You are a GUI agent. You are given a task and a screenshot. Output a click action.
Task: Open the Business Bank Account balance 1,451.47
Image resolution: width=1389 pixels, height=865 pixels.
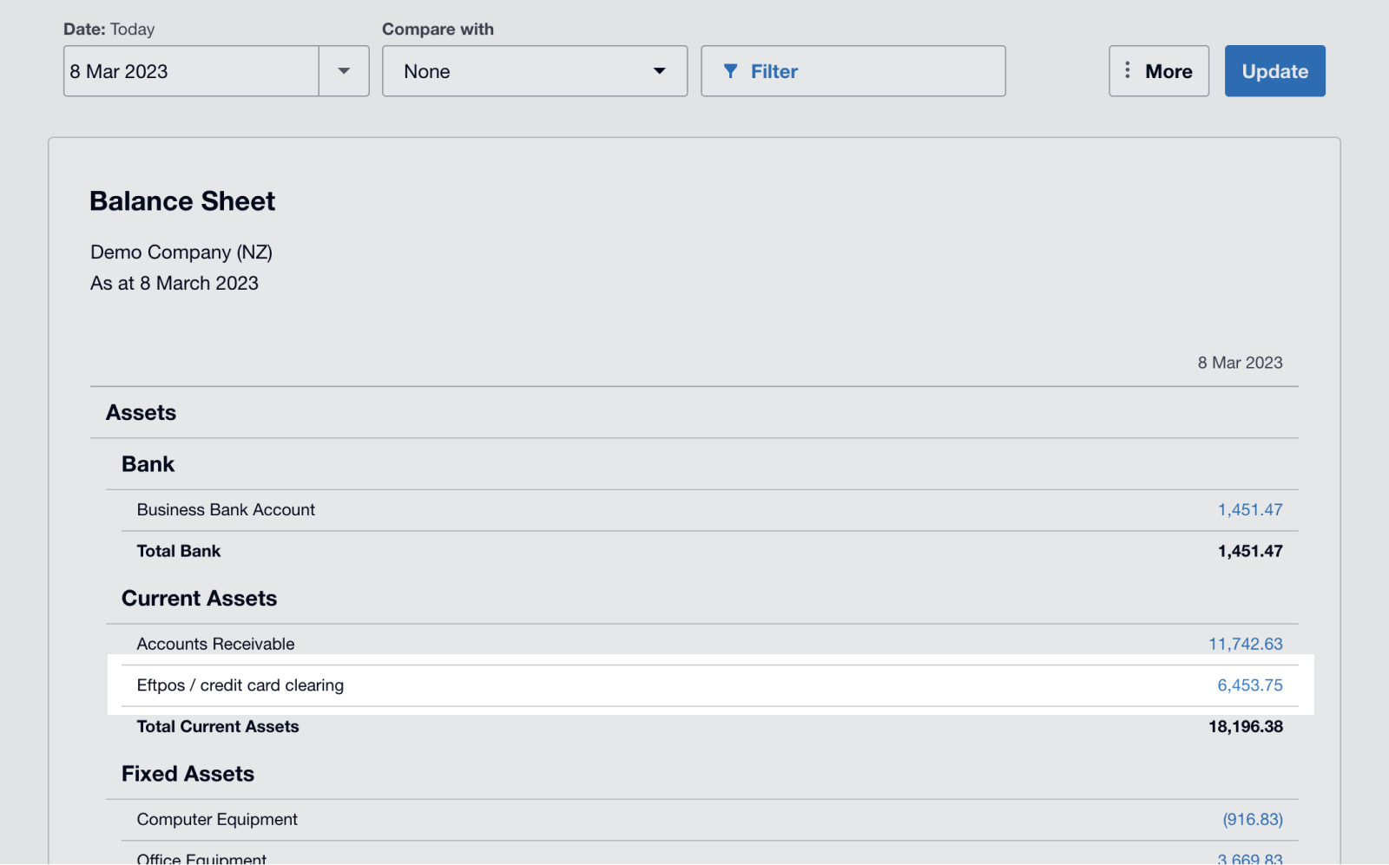coord(1250,509)
